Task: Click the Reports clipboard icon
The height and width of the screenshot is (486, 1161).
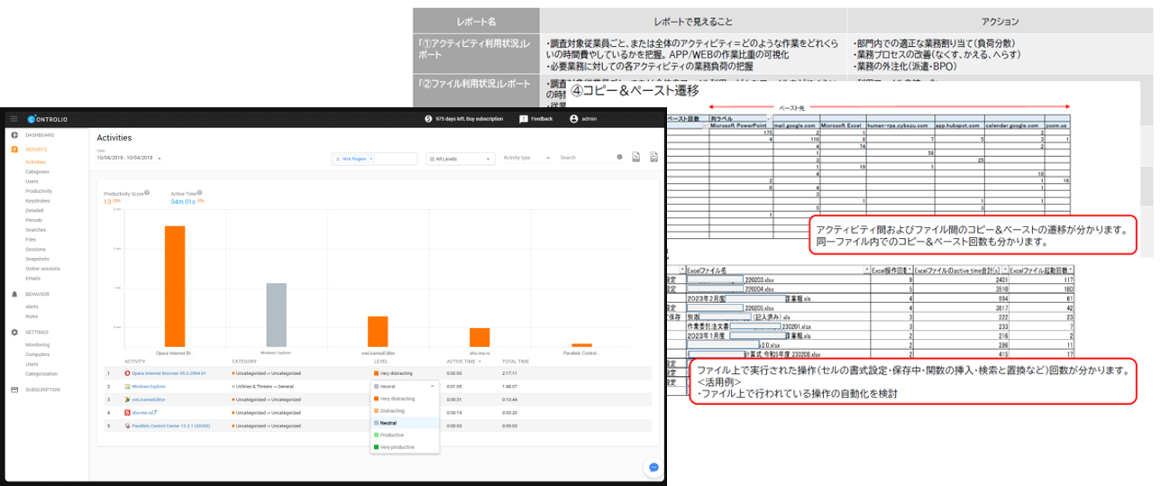Action: [x=14, y=150]
